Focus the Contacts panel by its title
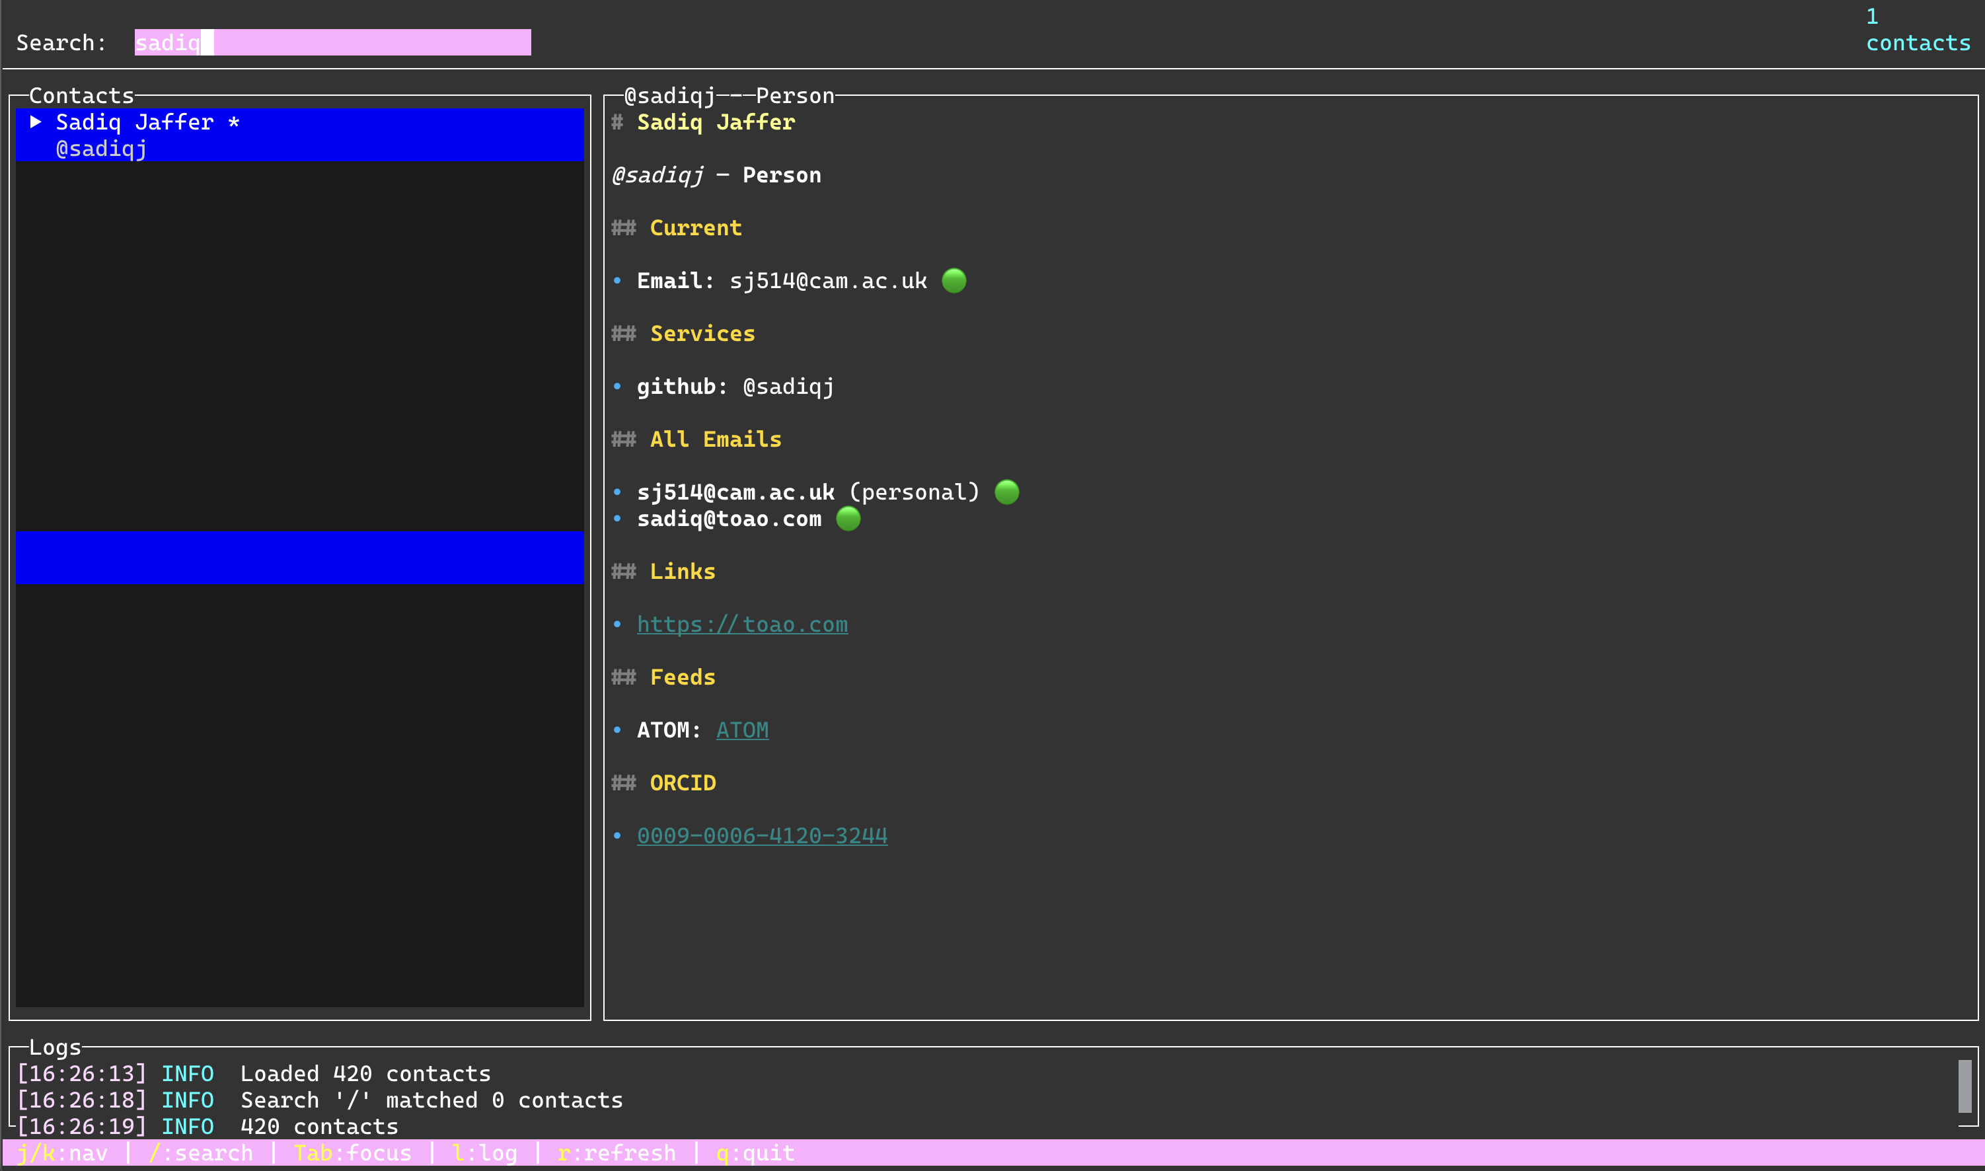The height and width of the screenshot is (1171, 1985). [x=81, y=94]
